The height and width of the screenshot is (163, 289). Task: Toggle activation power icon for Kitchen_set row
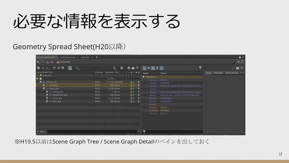tap(131, 82)
